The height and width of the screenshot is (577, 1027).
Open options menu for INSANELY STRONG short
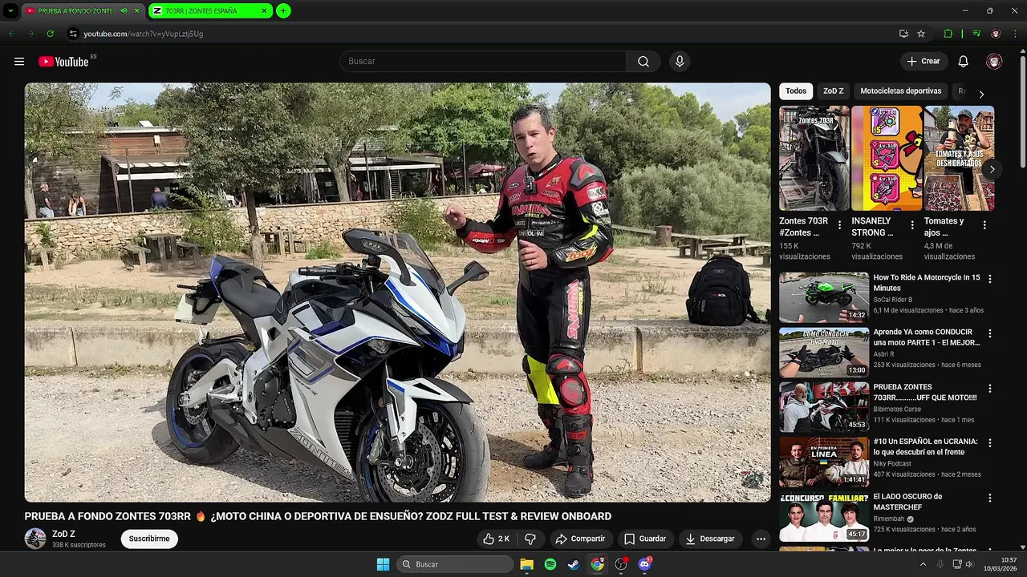[912, 225]
